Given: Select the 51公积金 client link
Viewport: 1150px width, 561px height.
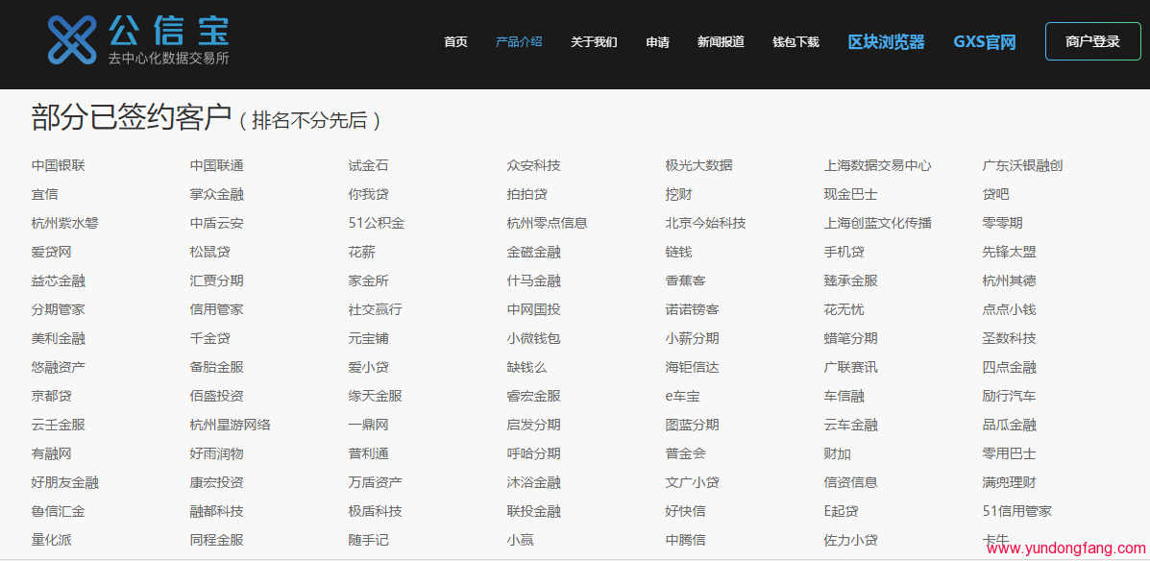Looking at the screenshot, I should (x=377, y=222).
